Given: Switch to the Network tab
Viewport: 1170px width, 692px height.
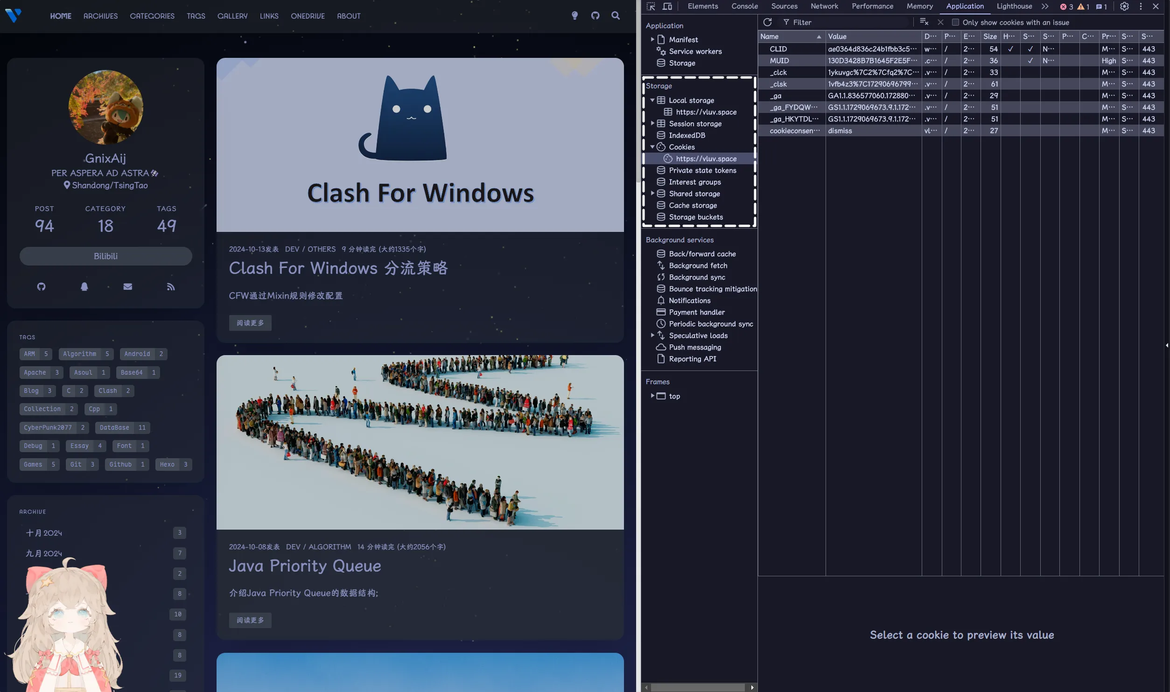Looking at the screenshot, I should tap(824, 7).
